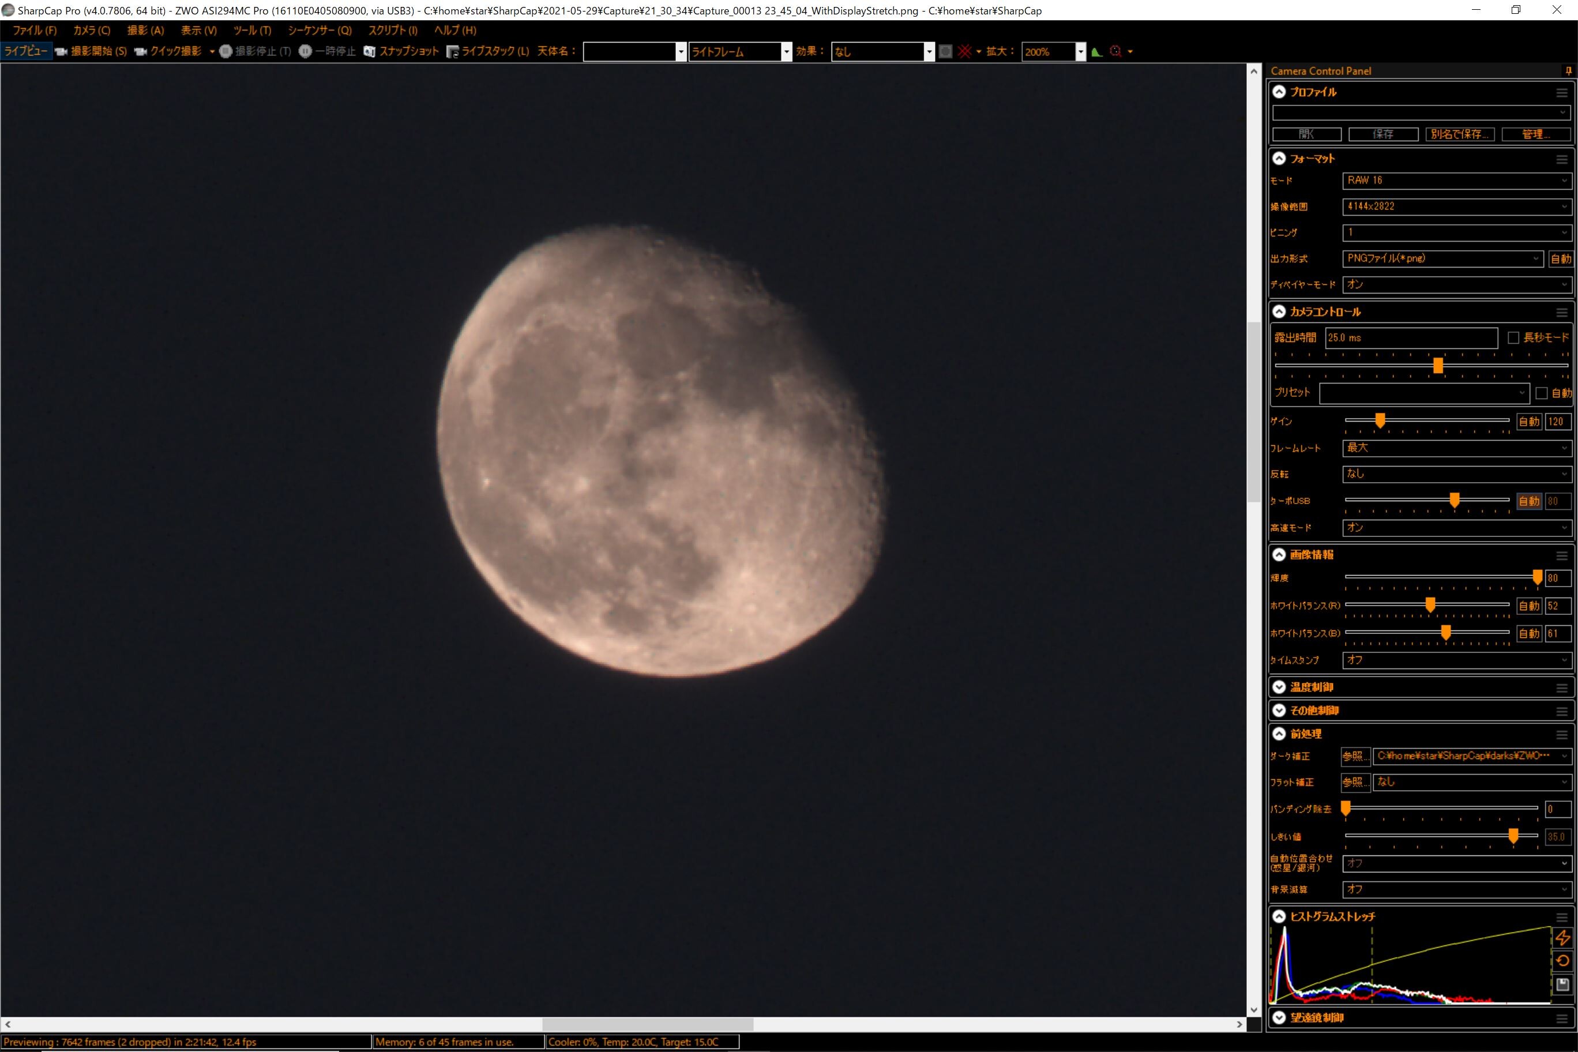The width and height of the screenshot is (1578, 1052).
Task: Tick the 自動 checkbox next to プリセット
Action: [x=1541, y=393]
